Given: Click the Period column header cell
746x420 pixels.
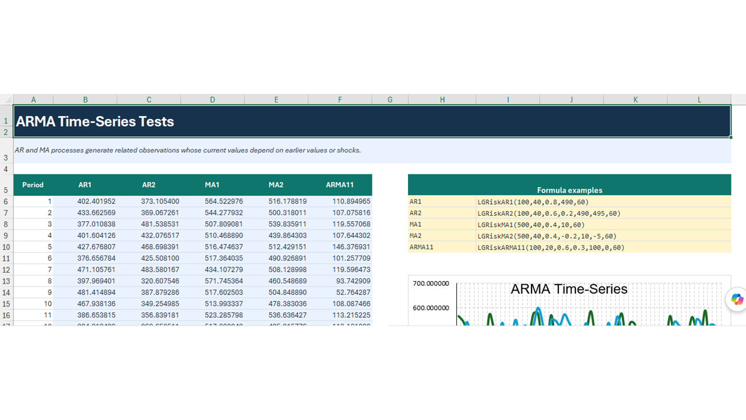Looking at the screenshot, I should pos(33,185).
